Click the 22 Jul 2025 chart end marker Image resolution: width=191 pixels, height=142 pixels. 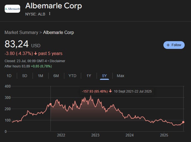coord(183,122)
